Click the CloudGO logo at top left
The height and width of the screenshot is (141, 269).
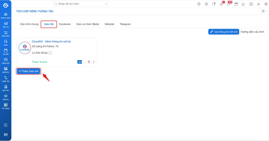(x=6, y=5)
